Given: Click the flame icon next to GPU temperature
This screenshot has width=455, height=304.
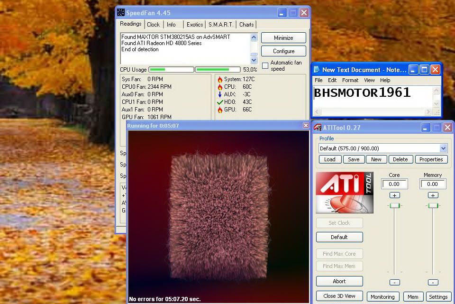Looking at the screenshot, I should 220,110.
